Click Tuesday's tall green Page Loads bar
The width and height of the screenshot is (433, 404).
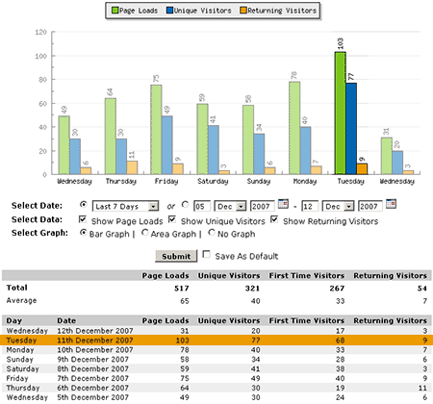[341, 114]
